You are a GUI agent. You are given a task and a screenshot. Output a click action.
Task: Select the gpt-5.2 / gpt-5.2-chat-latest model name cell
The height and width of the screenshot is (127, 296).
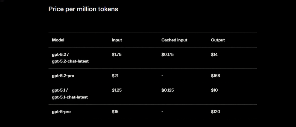[70, 58]
